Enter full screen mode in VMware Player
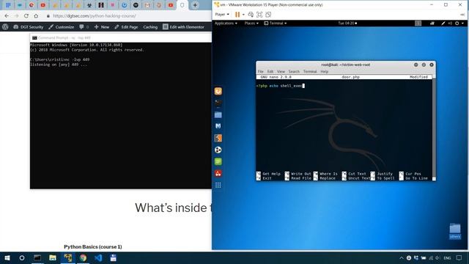Image resolution: width=469 pixels, height=264 pixels. (x=259, y=15)
